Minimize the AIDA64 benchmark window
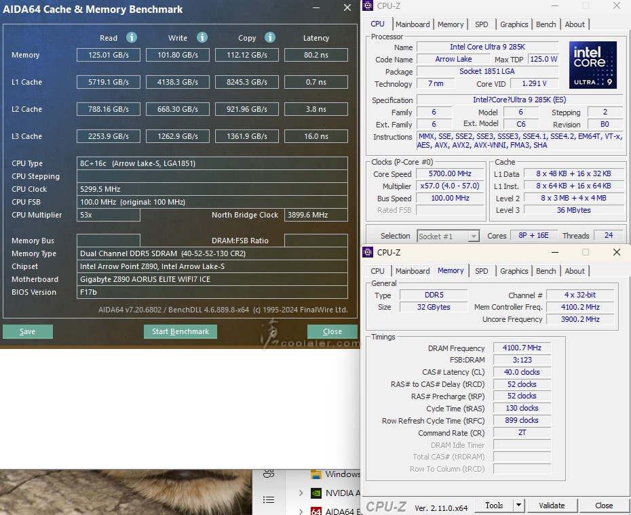 316,7
